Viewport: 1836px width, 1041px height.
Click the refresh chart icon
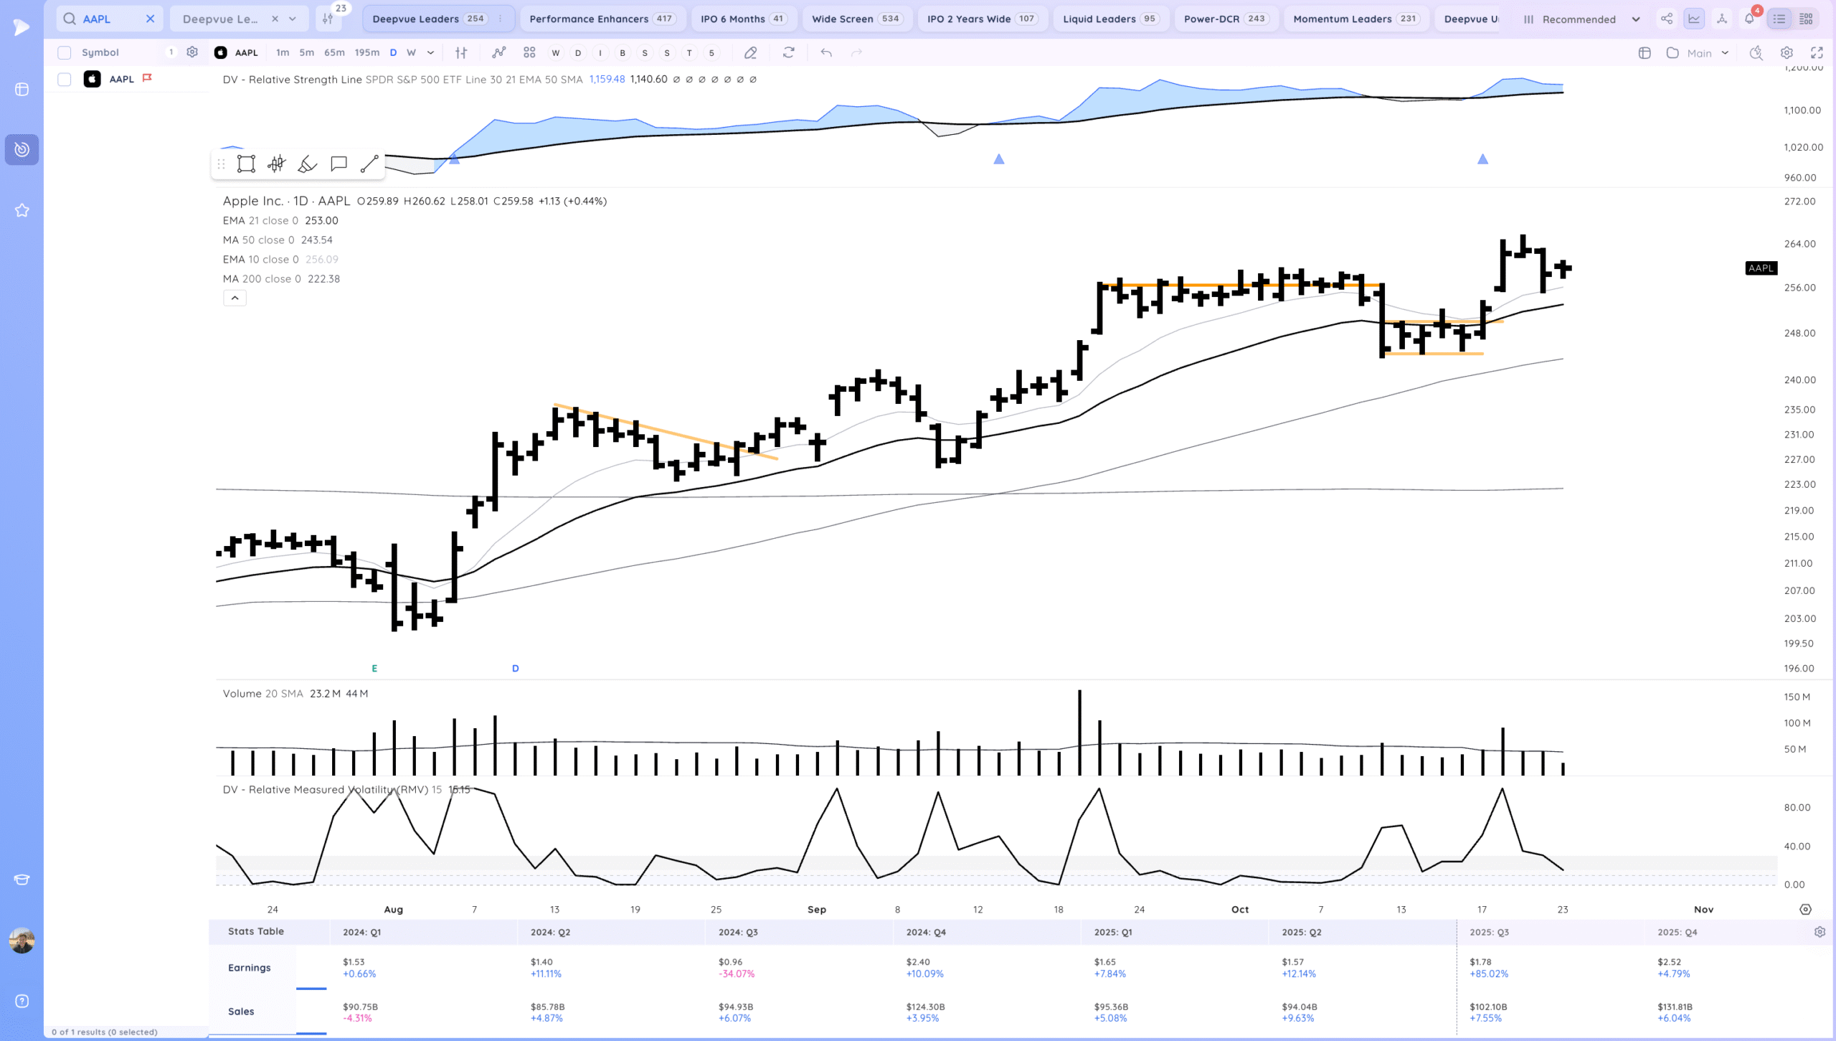[x=788, y=52]
